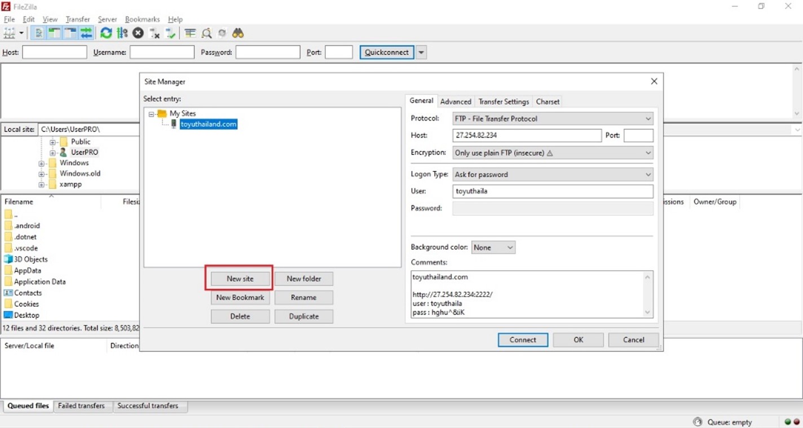The height and width of the screenshot is (428, 803).
Task: Toggle processing of the transfer queue icon
Action: (122, 33)
